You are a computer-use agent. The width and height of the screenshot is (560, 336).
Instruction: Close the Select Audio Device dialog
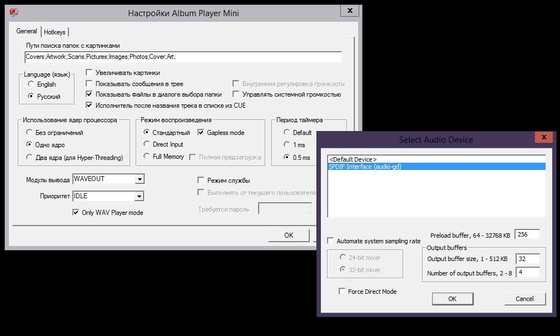[x=544, y=137]
